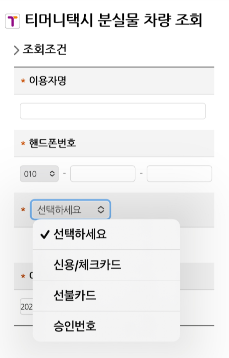The height and width of the screenshot is (358, 229).
Task: Click the middle phone number field
Action: 103,173
